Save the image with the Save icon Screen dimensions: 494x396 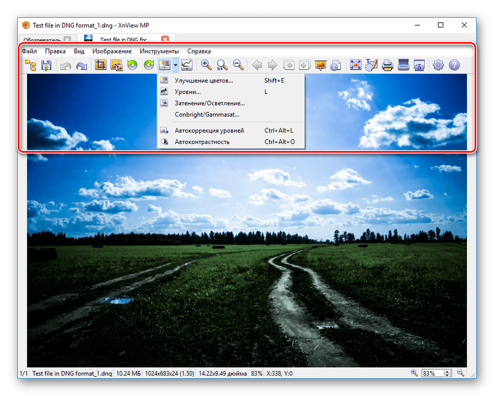(46, 65)
